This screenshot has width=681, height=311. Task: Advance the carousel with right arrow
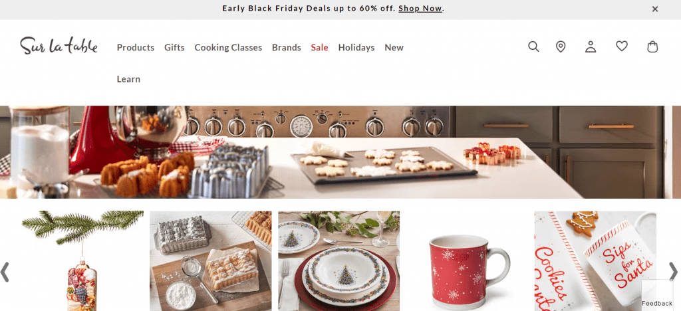673,272
